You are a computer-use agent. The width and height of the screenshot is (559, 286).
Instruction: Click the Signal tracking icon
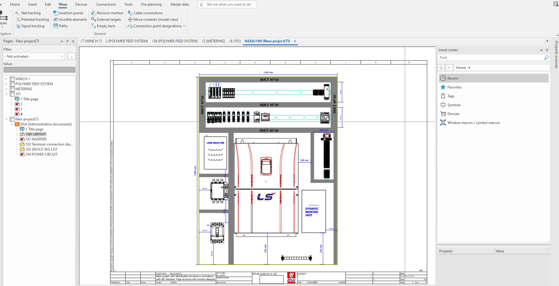18,26
